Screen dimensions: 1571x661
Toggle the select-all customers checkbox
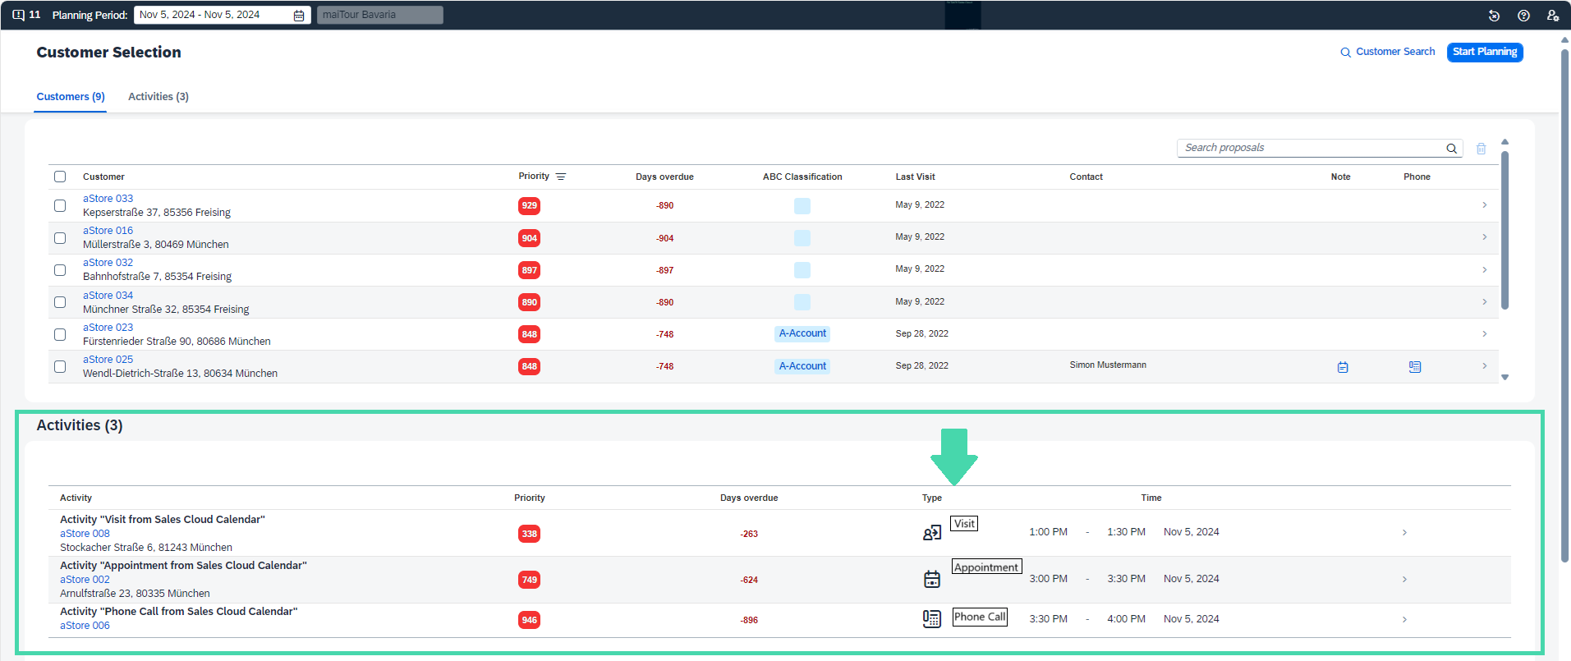(60, 177)
